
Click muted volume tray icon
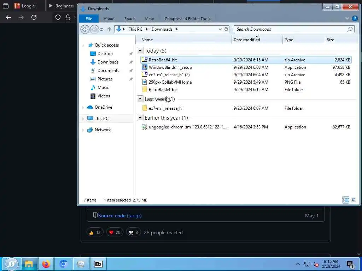(x=316, y=264)
